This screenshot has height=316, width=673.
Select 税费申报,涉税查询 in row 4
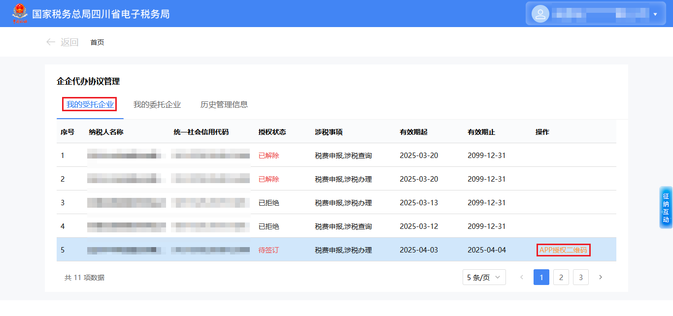(x=343, y=226)
